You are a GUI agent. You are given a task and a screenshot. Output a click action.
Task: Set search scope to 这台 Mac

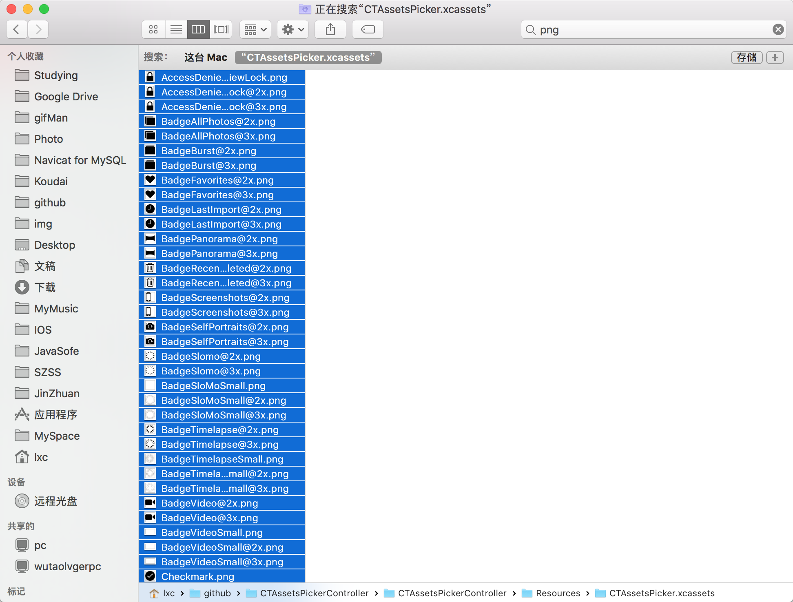tap(206, 58)
